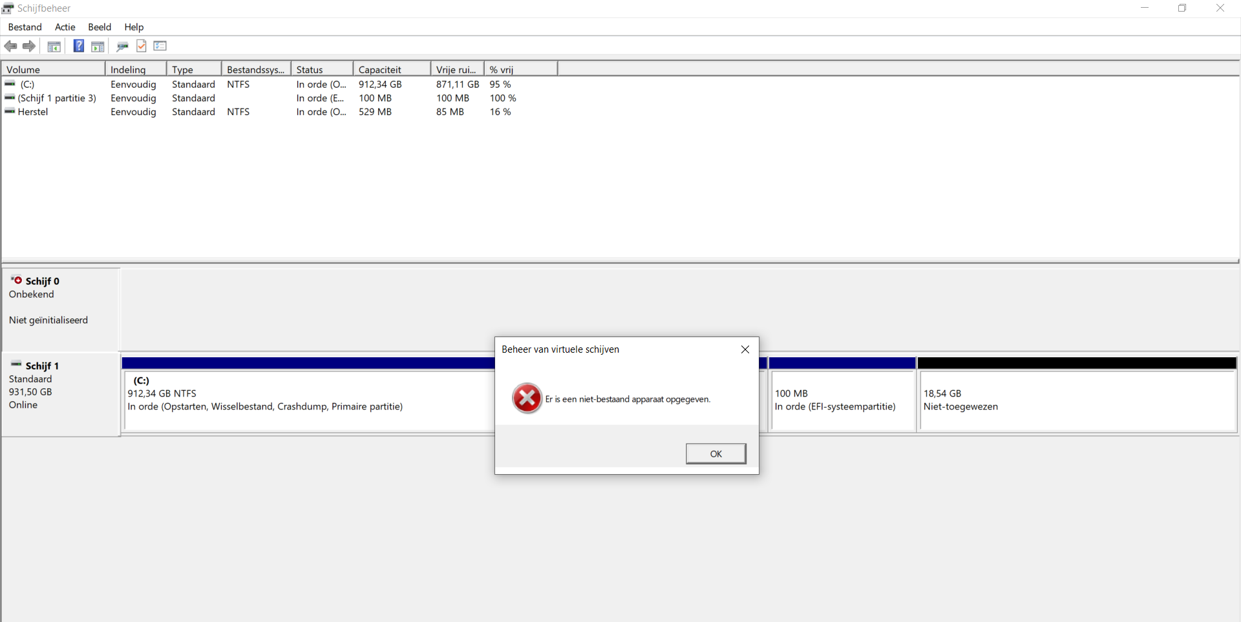
Task: Click the settings list toolbar icon
Action: click(160, 46)
